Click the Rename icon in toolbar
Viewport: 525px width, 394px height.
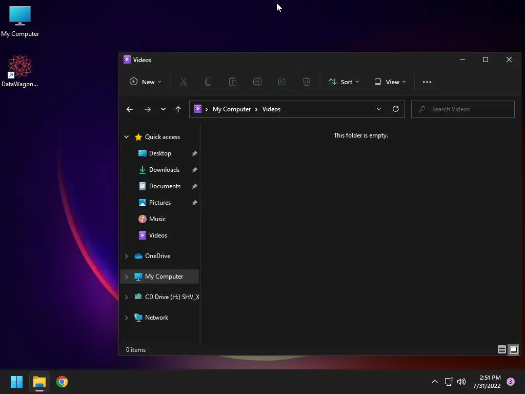(x=257, y=82)
